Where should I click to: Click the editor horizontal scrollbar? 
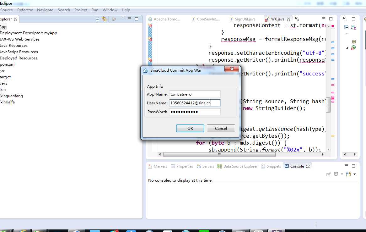point(219,155)
